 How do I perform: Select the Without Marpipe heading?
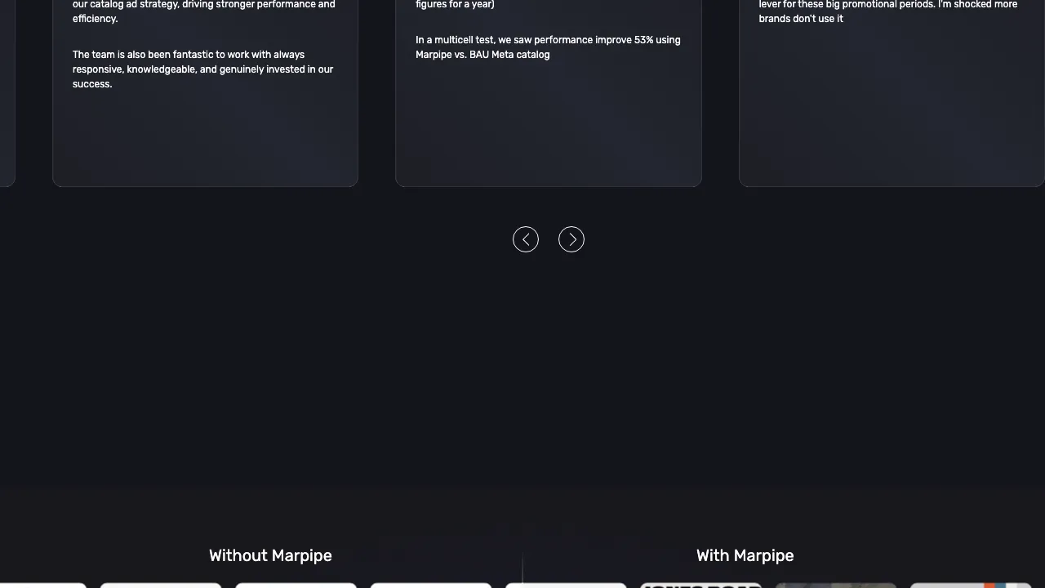pos(270,555)
